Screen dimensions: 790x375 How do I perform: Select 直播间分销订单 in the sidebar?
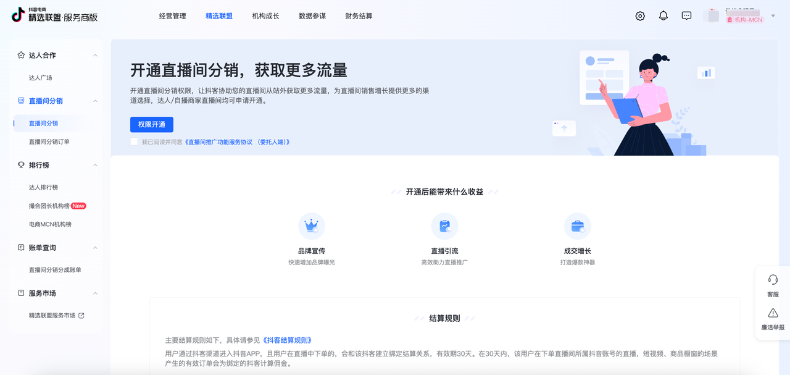49,142
